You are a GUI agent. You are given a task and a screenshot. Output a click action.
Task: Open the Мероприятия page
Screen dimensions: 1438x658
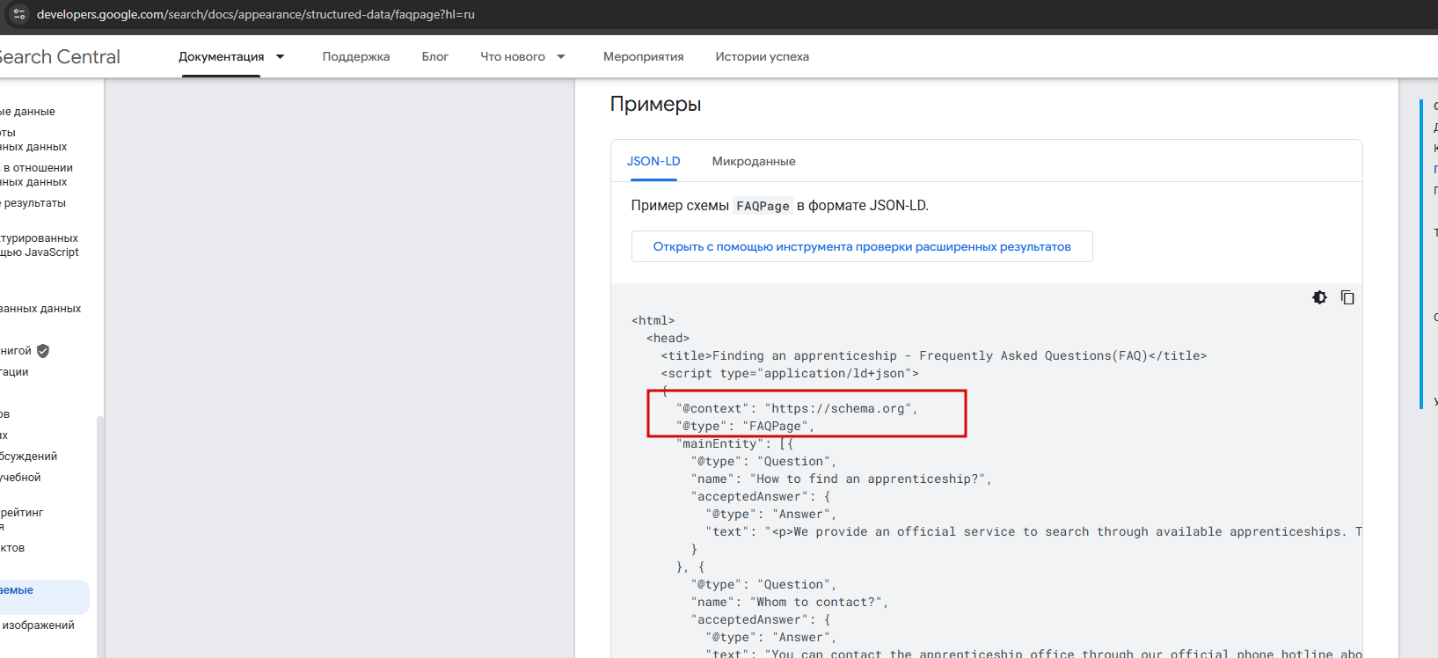(643, 57)
